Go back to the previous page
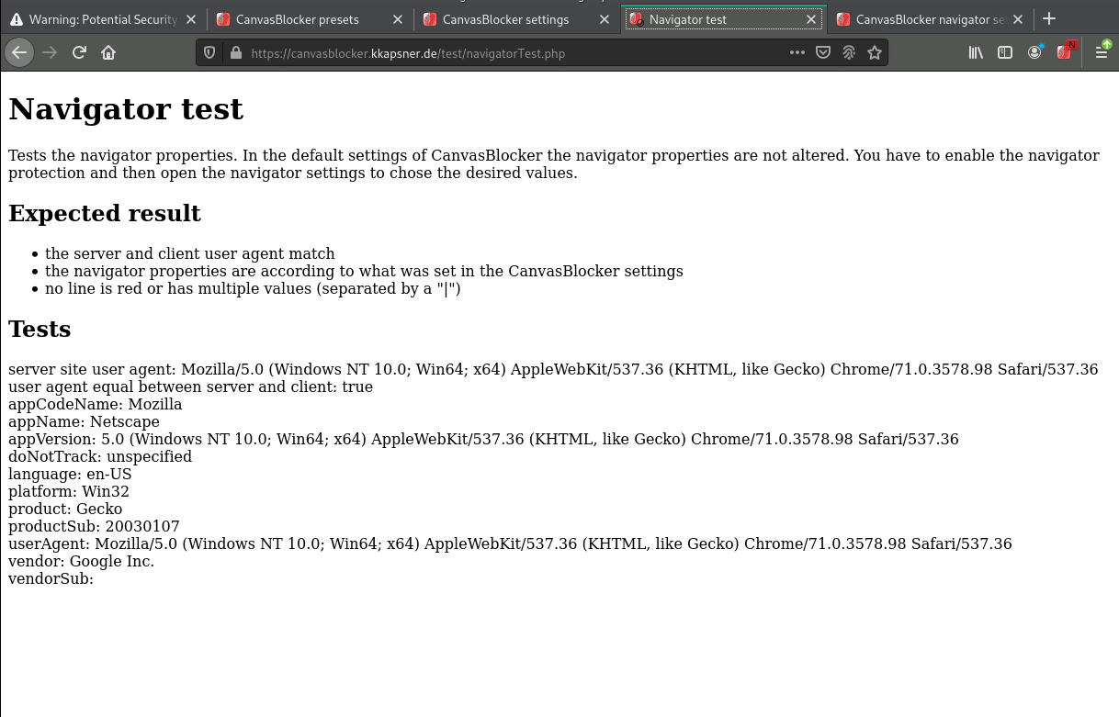The height and width of the screenshot is (717, 1119). 19,52
